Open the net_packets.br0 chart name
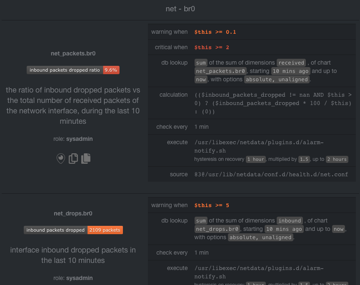 (x=73, y=53)
